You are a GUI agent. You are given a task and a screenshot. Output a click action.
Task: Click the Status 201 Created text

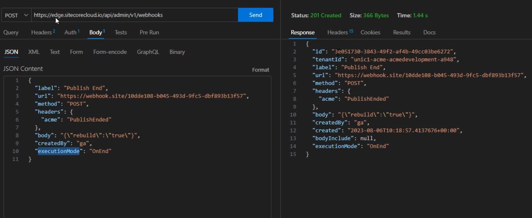316,15
